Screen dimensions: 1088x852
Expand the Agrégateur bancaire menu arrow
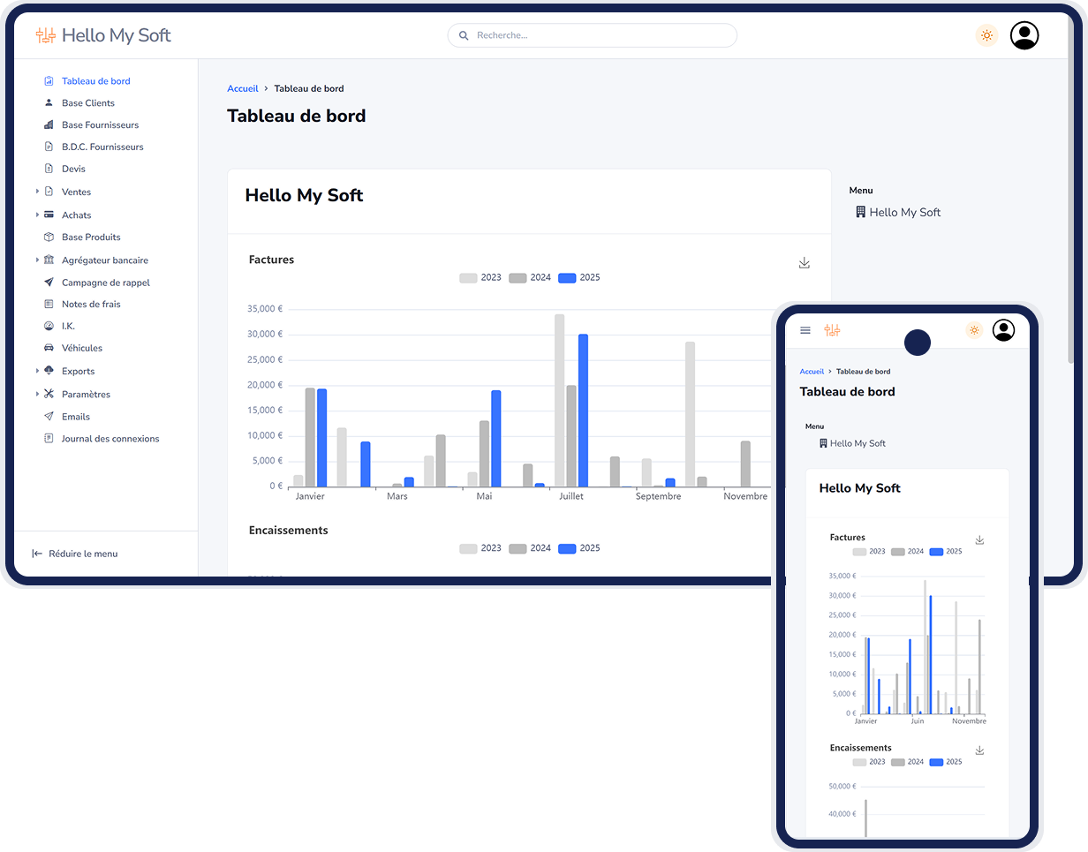[x=37, y=260]
